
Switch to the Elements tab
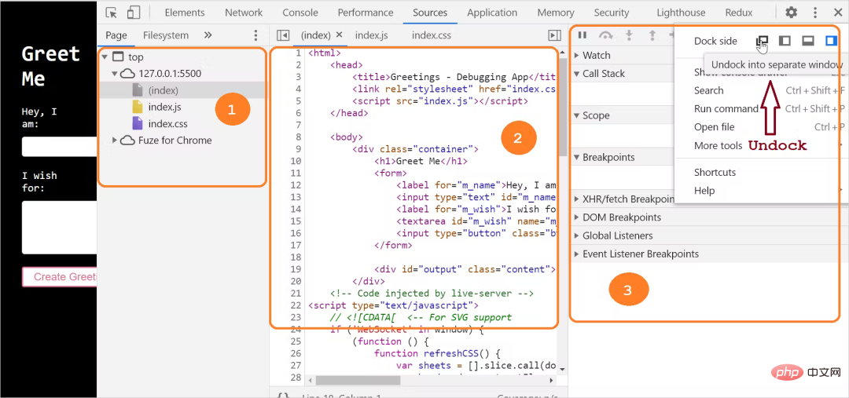coord(185,13)
